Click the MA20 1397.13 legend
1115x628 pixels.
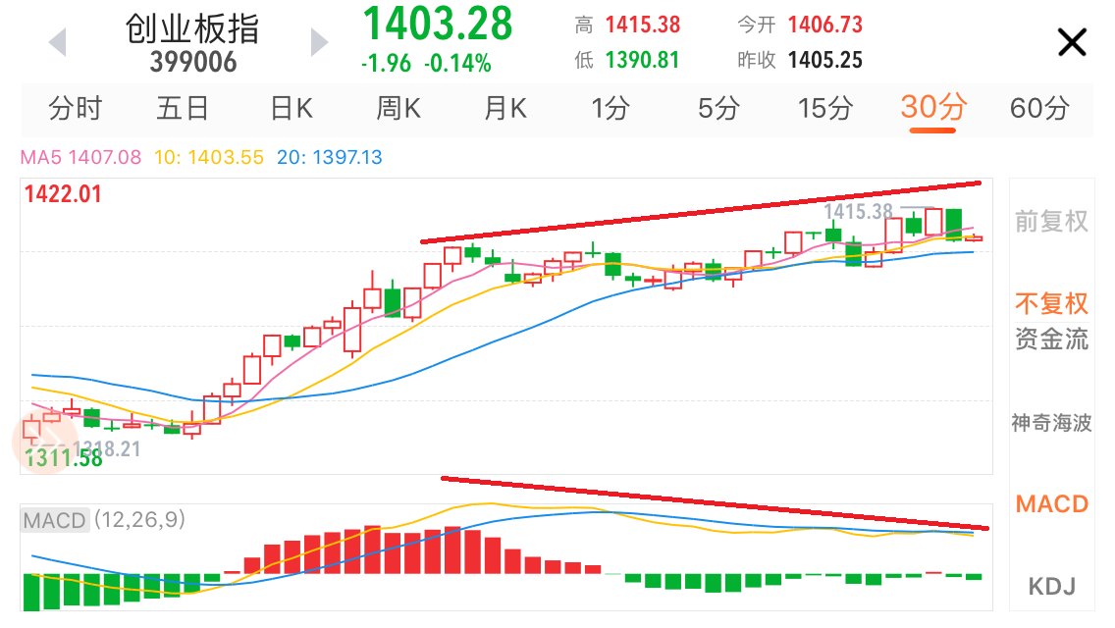coord(329,157)
